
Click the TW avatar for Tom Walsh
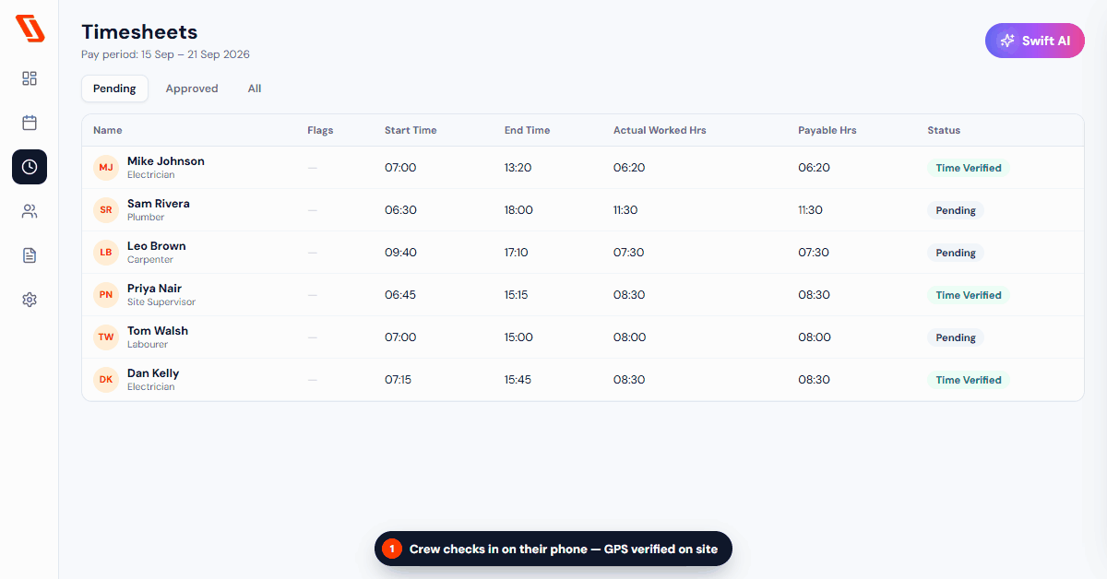[106, 337]
